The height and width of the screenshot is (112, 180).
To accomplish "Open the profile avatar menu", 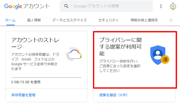I will pos(173,6).
